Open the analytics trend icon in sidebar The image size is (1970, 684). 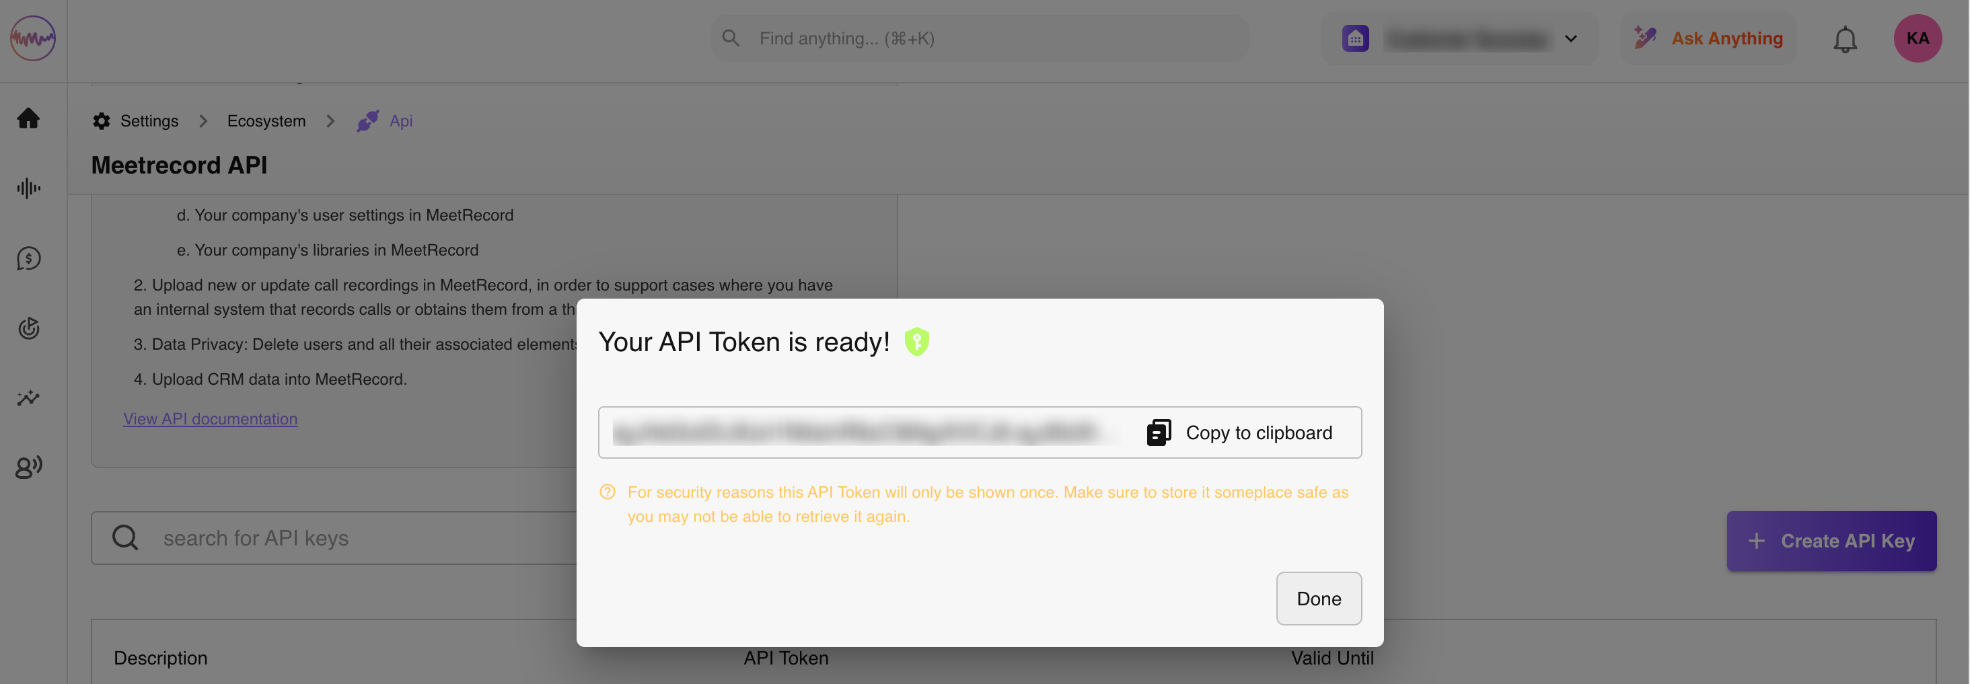pos(28,397)
